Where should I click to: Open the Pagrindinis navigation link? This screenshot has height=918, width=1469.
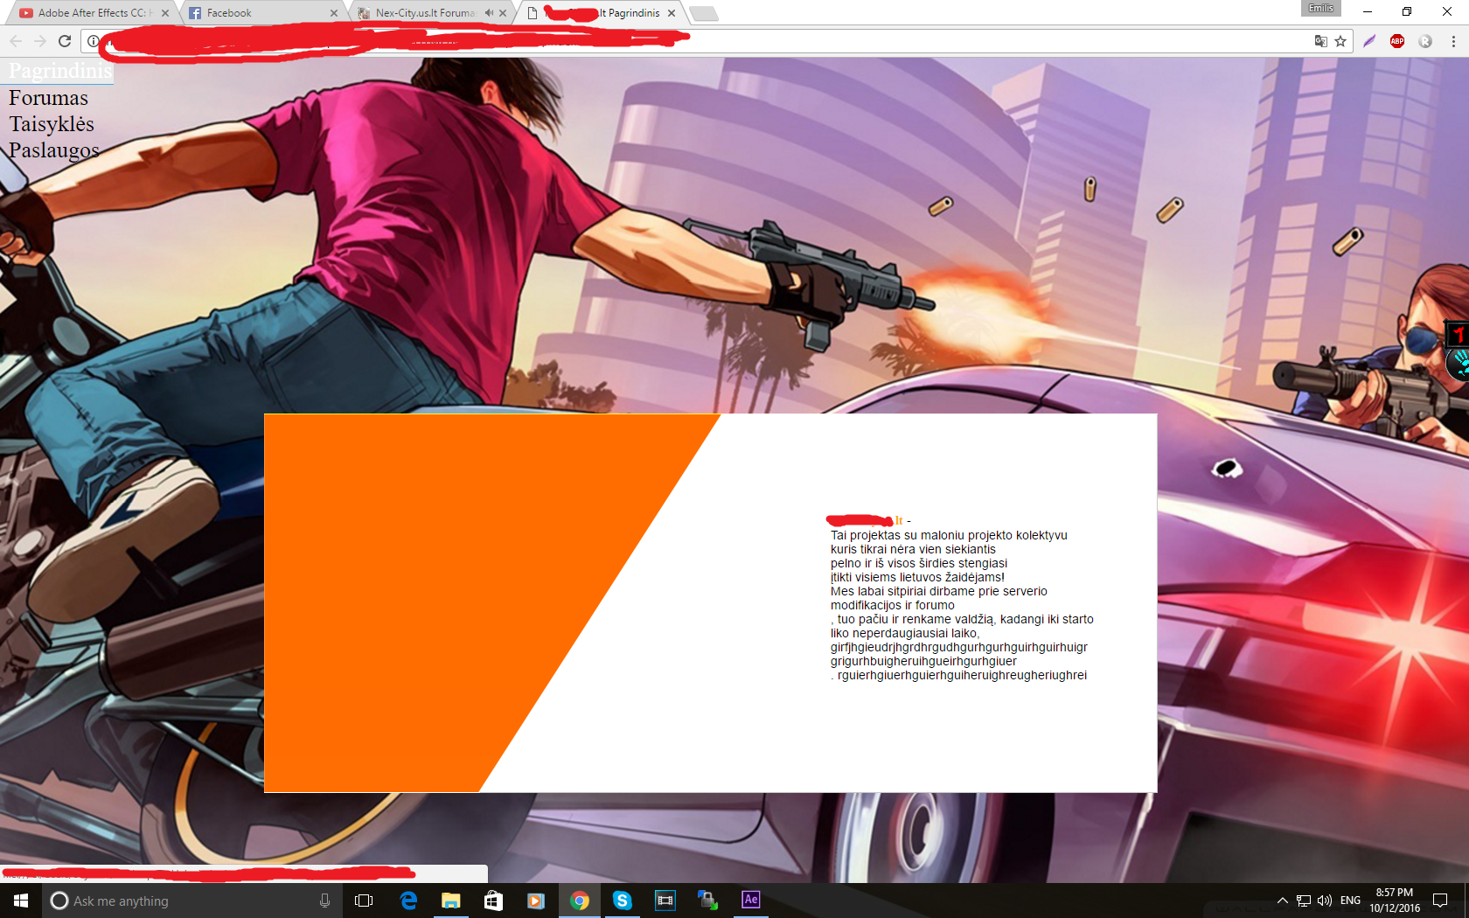60,71
